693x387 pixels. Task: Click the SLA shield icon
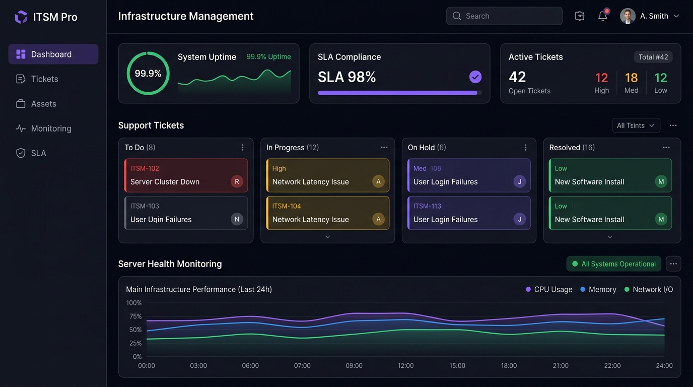(x=21, y=153)
